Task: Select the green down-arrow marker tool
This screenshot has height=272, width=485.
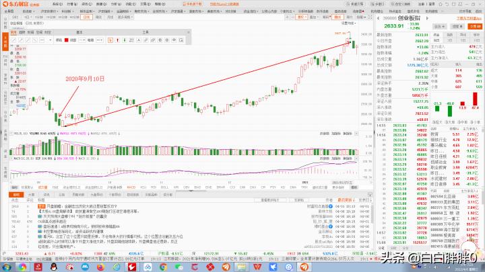Action: tap(125, 40)
